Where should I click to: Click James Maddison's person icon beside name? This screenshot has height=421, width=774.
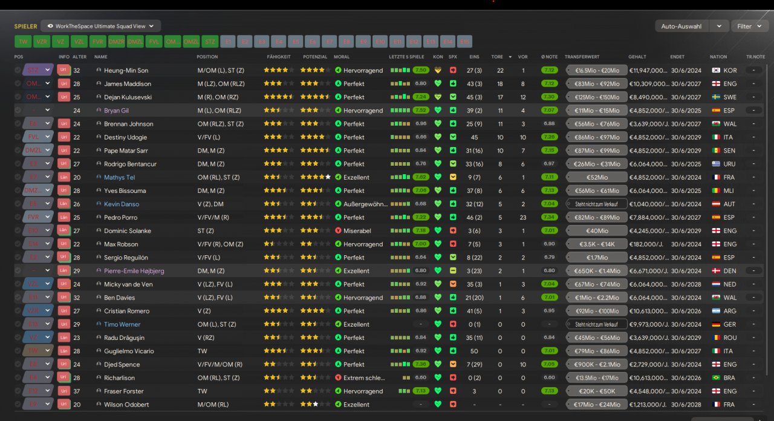pyautogui.click(x=99, y=83)
